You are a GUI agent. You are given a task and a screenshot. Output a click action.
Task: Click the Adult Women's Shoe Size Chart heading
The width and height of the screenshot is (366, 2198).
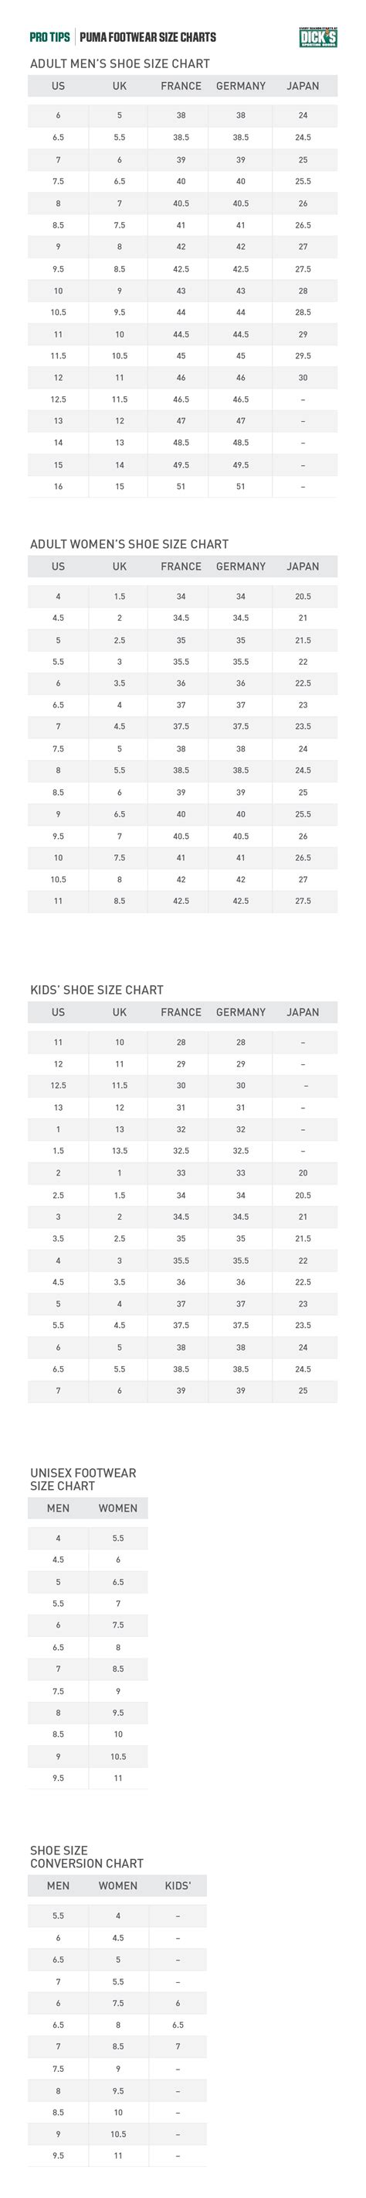click(x=130, y=544)
